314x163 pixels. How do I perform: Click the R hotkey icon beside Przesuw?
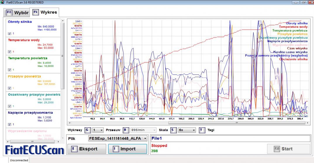125,130
